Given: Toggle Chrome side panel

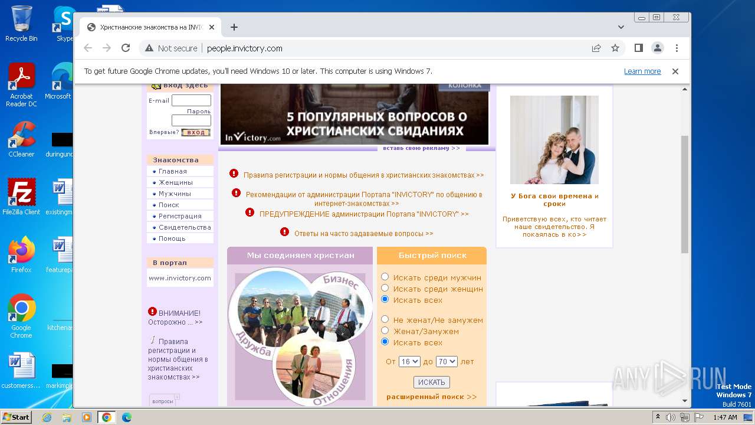Looking at the screenshot, I should (639, 48).
